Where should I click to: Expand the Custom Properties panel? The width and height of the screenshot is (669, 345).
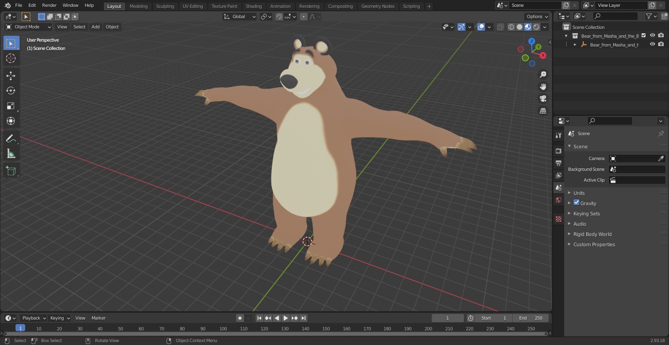(594, 244)
